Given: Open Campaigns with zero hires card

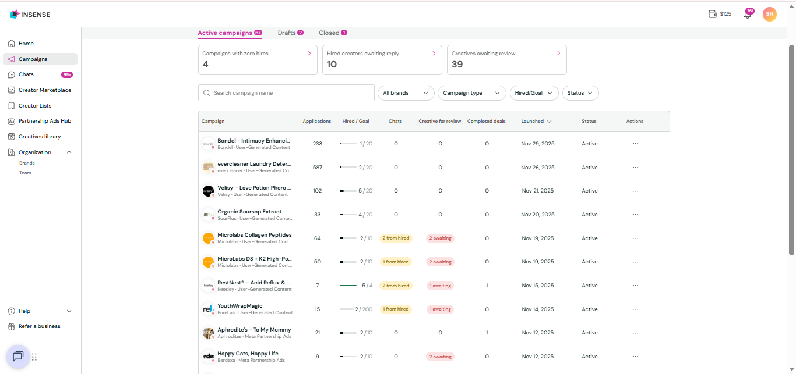Looking at the screenshot, I should point(258,60).
